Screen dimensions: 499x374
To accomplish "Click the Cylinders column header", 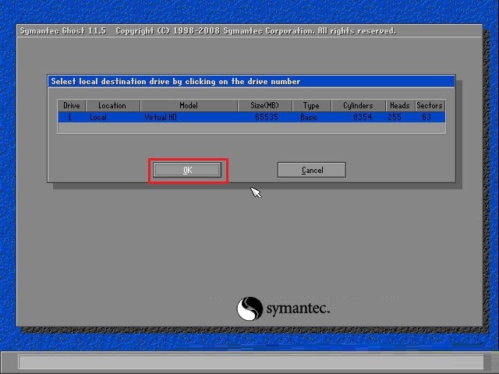I will [358, 105].
